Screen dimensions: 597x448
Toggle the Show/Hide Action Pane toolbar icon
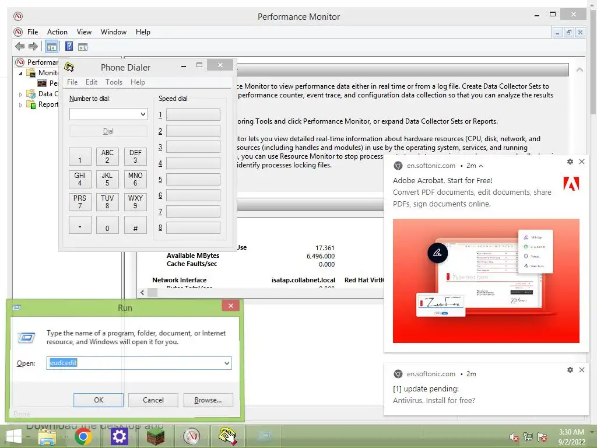(83, 47)
